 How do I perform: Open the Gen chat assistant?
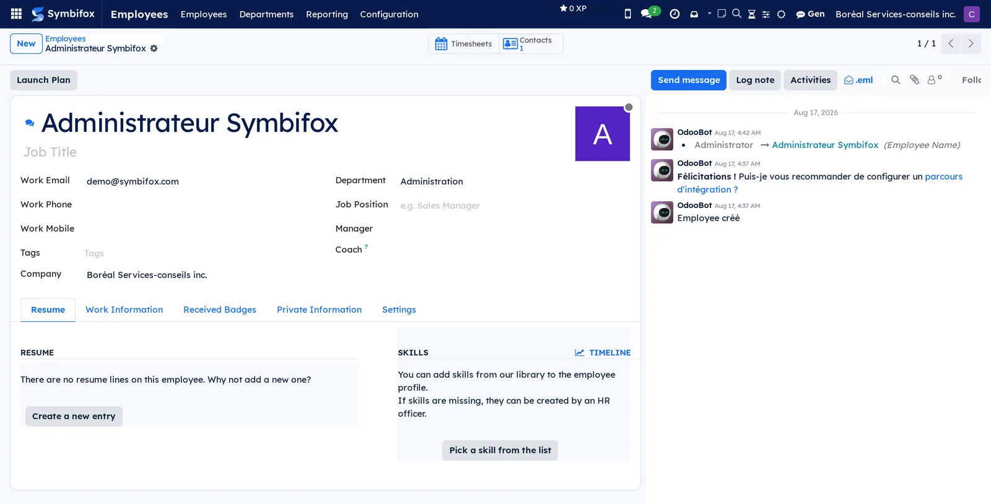810,14
